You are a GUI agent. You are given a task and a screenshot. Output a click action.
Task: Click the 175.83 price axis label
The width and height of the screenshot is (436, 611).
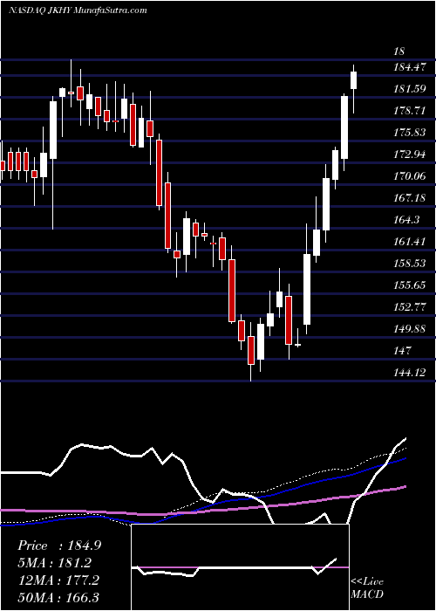coord(409,133)
